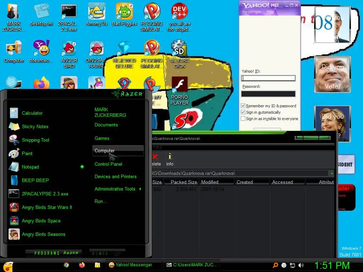Click the 7-Zip path address field
The width and height of the screenshot is (363, 272).
pos(240,173)
